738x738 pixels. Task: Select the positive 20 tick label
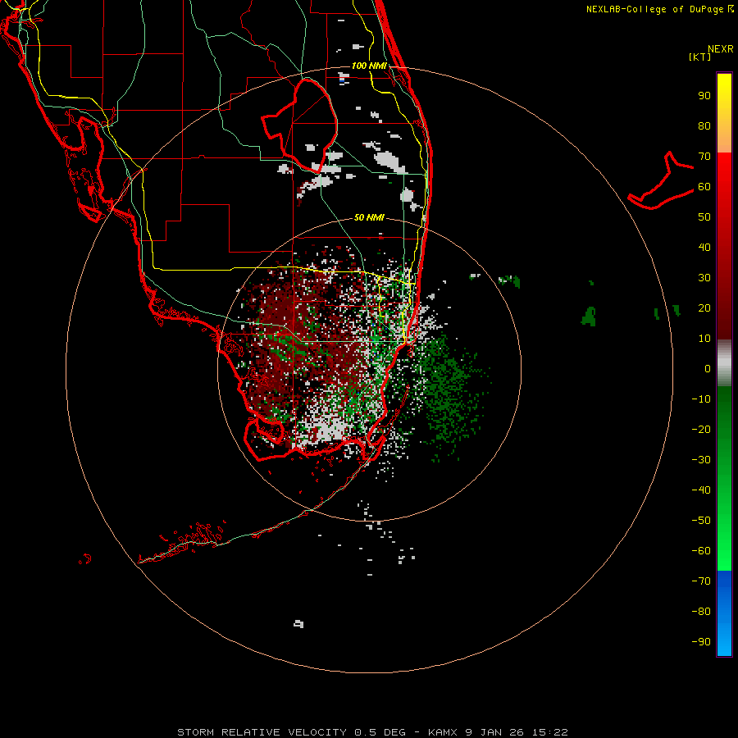[704, 307]
